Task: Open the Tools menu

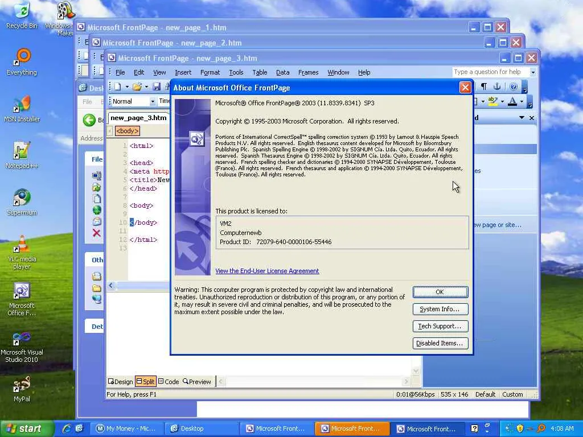Action: (236, 72)
